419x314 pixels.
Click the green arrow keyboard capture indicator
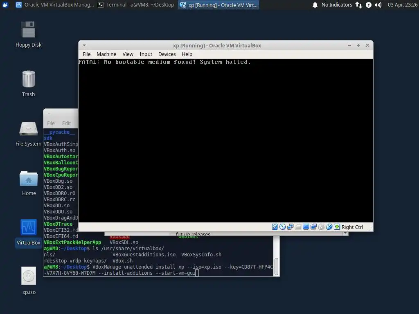coord(337,227)
